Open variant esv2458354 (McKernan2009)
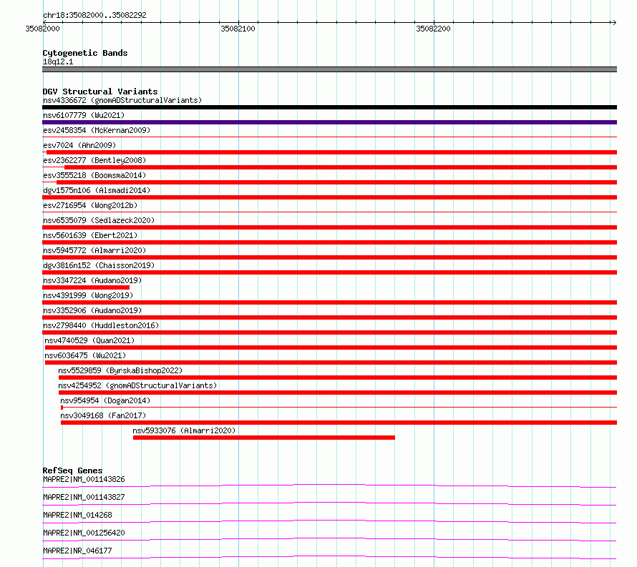637x567 pixels. (97, 130)
